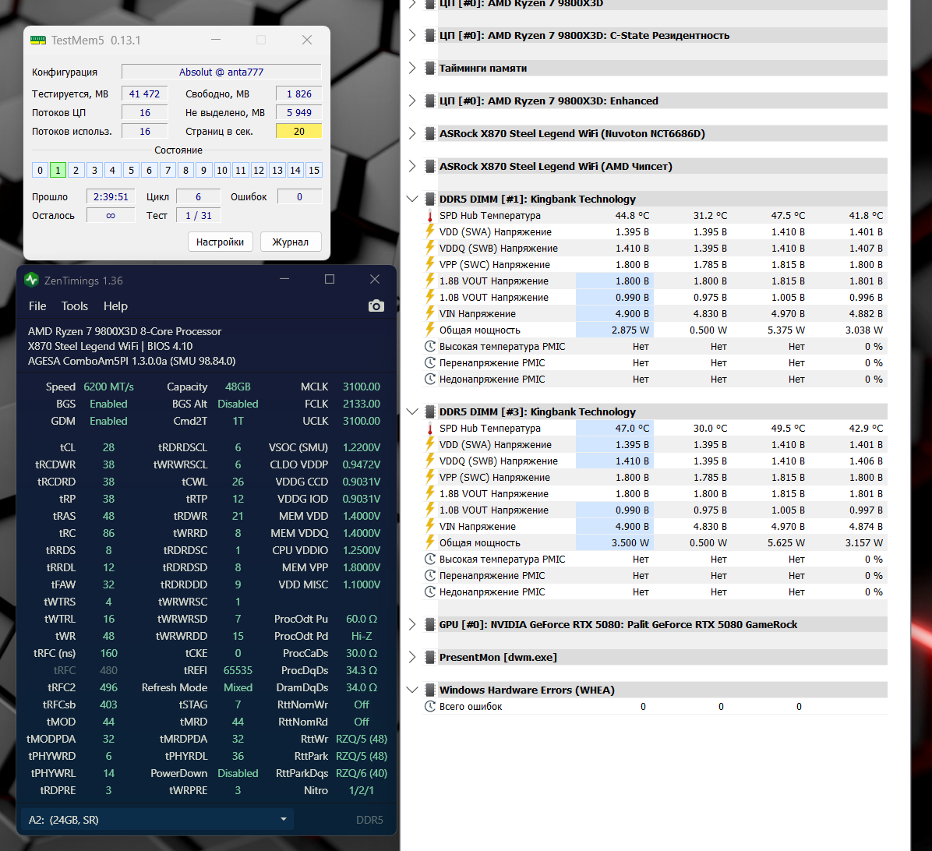This screenshot has height=851, width=932.
Task: Click the Страниц в сек. yellow value 20
Action: (299, 132)
